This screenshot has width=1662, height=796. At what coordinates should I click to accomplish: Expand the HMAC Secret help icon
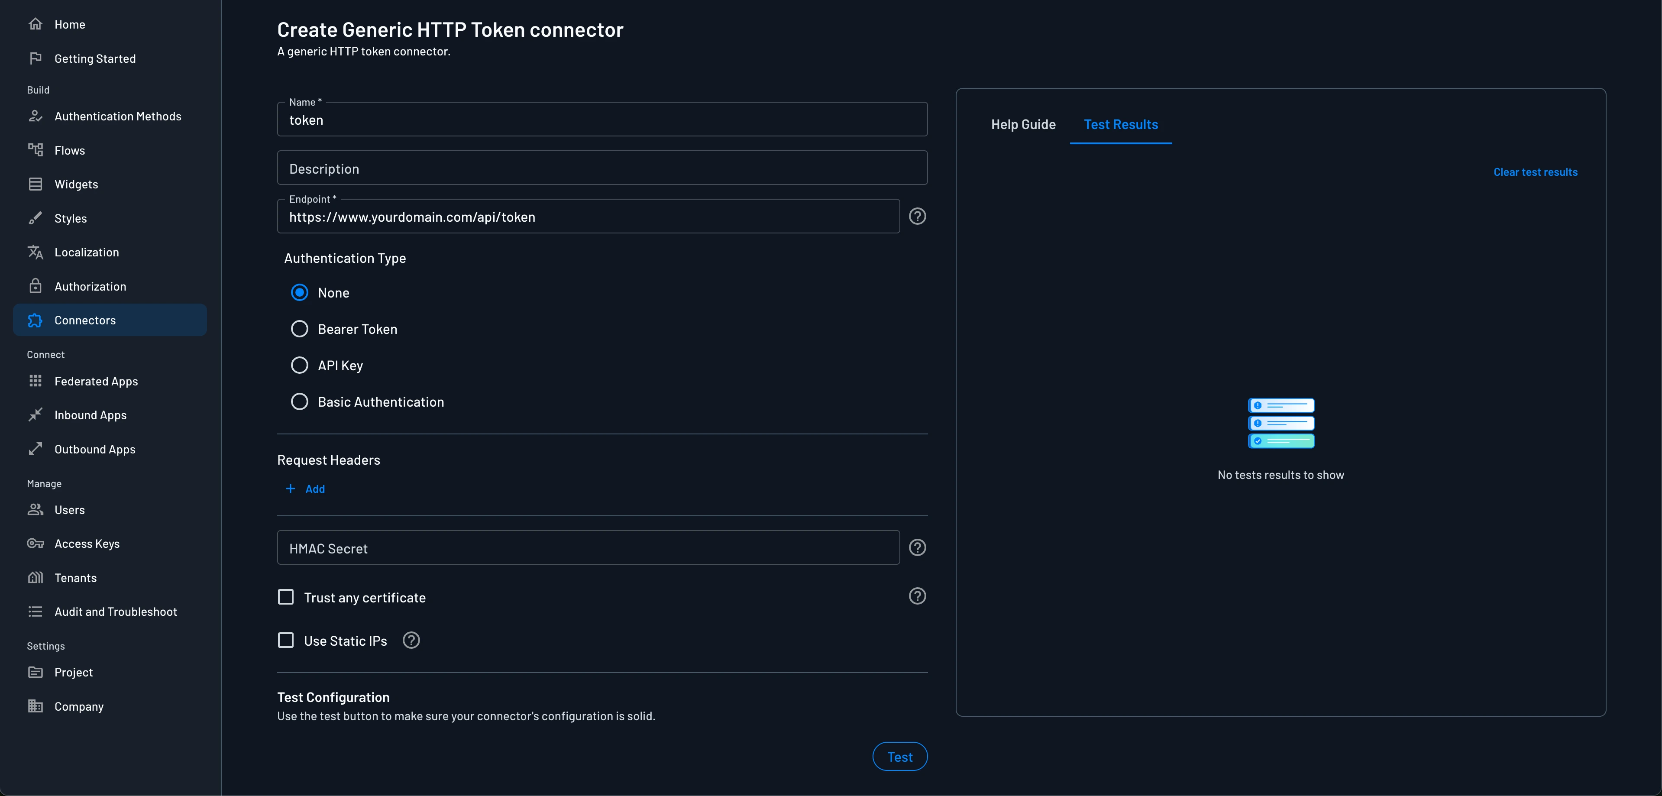pos(917,547)
